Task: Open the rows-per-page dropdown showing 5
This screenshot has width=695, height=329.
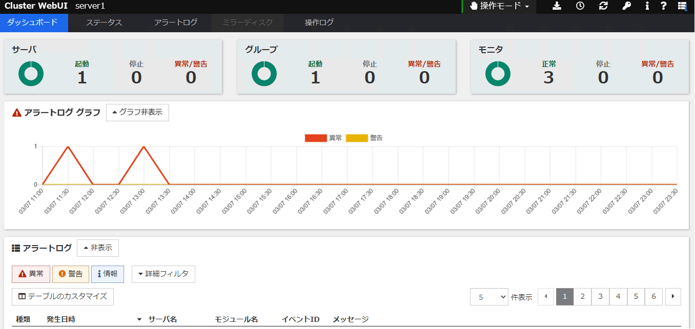Action: click(x=489, y=297)
